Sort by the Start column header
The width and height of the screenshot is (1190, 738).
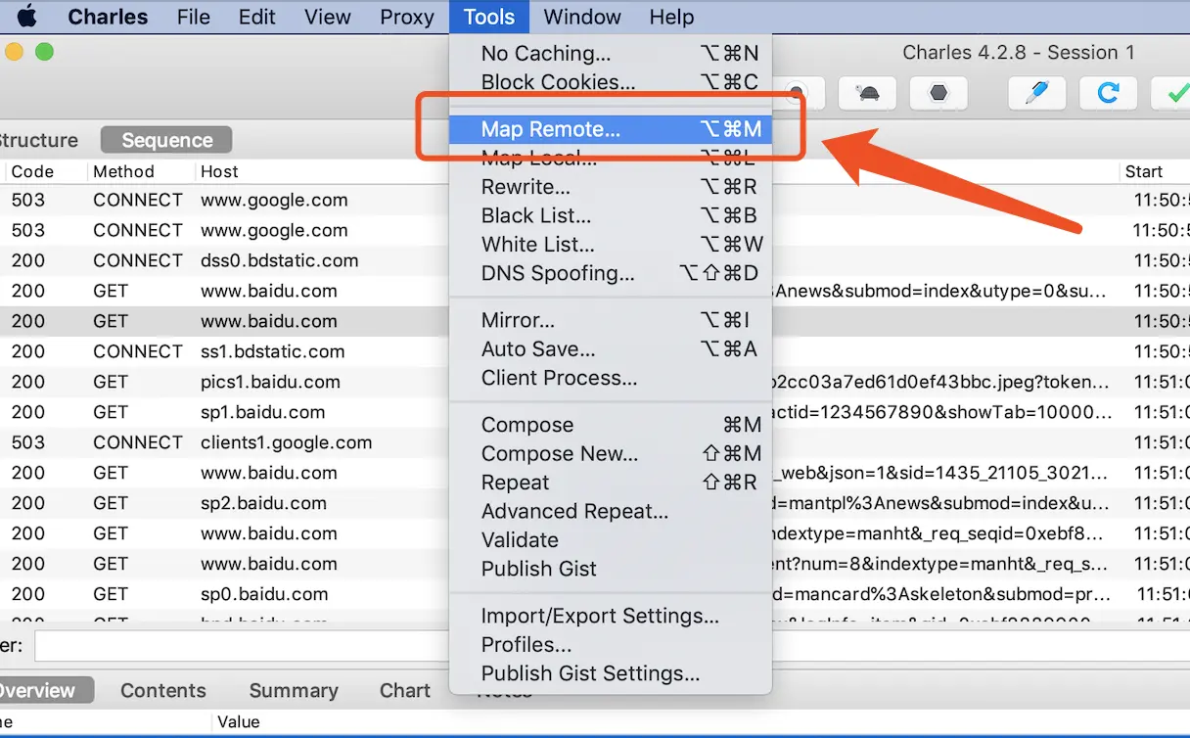point(1155,171)
